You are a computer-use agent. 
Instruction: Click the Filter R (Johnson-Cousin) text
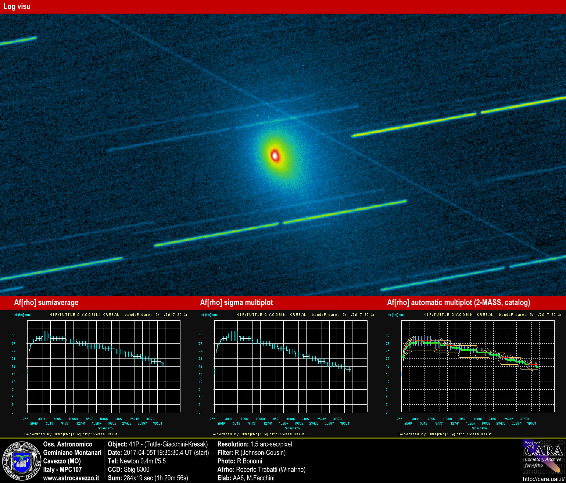click(x=251, y=453)
